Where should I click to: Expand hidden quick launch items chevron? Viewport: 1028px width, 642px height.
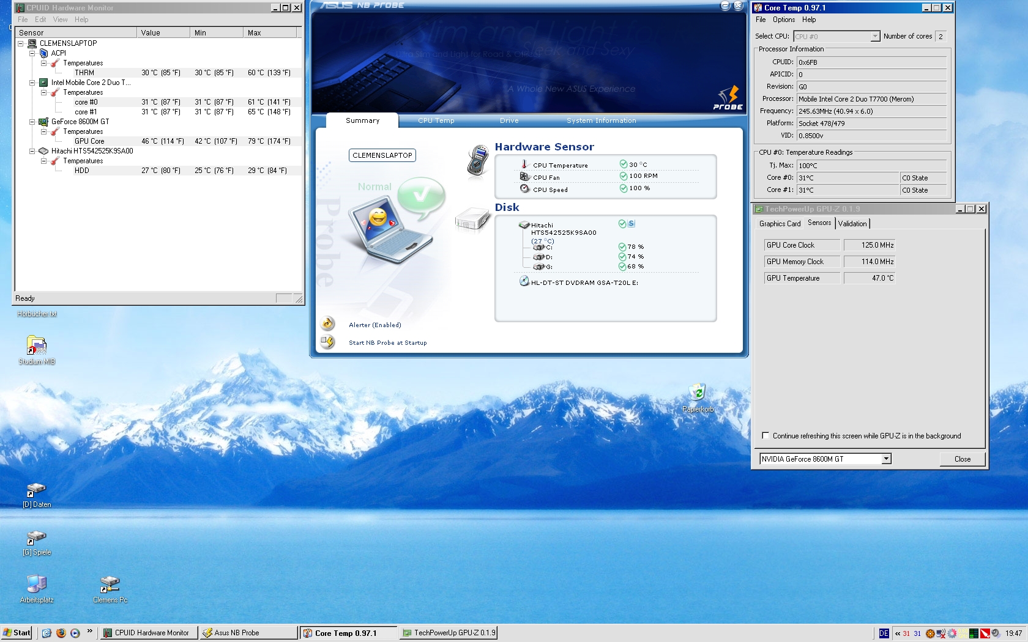click(90, 631)
